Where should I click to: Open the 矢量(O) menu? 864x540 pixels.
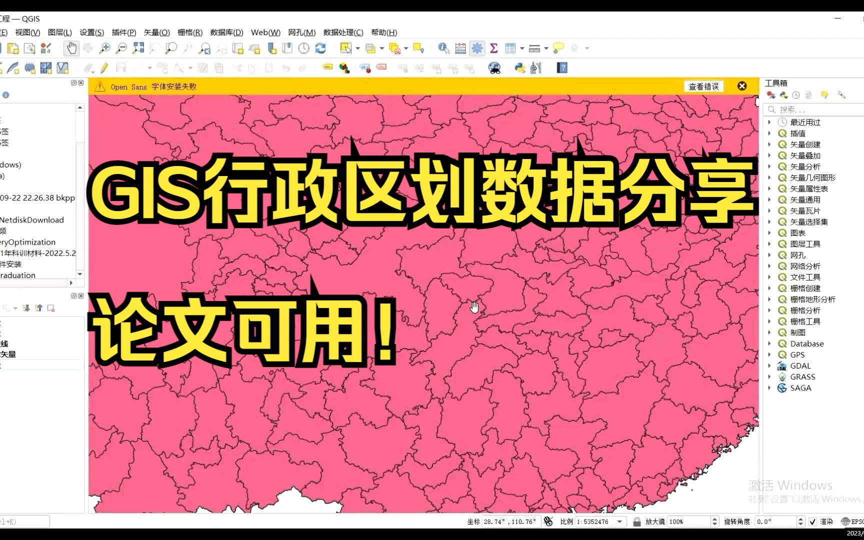pos(156,32)
